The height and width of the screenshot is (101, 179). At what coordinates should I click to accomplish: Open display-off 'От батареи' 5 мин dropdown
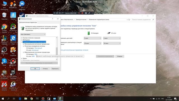coord(93,38)
